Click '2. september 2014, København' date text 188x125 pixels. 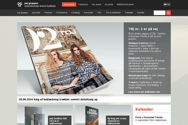point(151,120)
